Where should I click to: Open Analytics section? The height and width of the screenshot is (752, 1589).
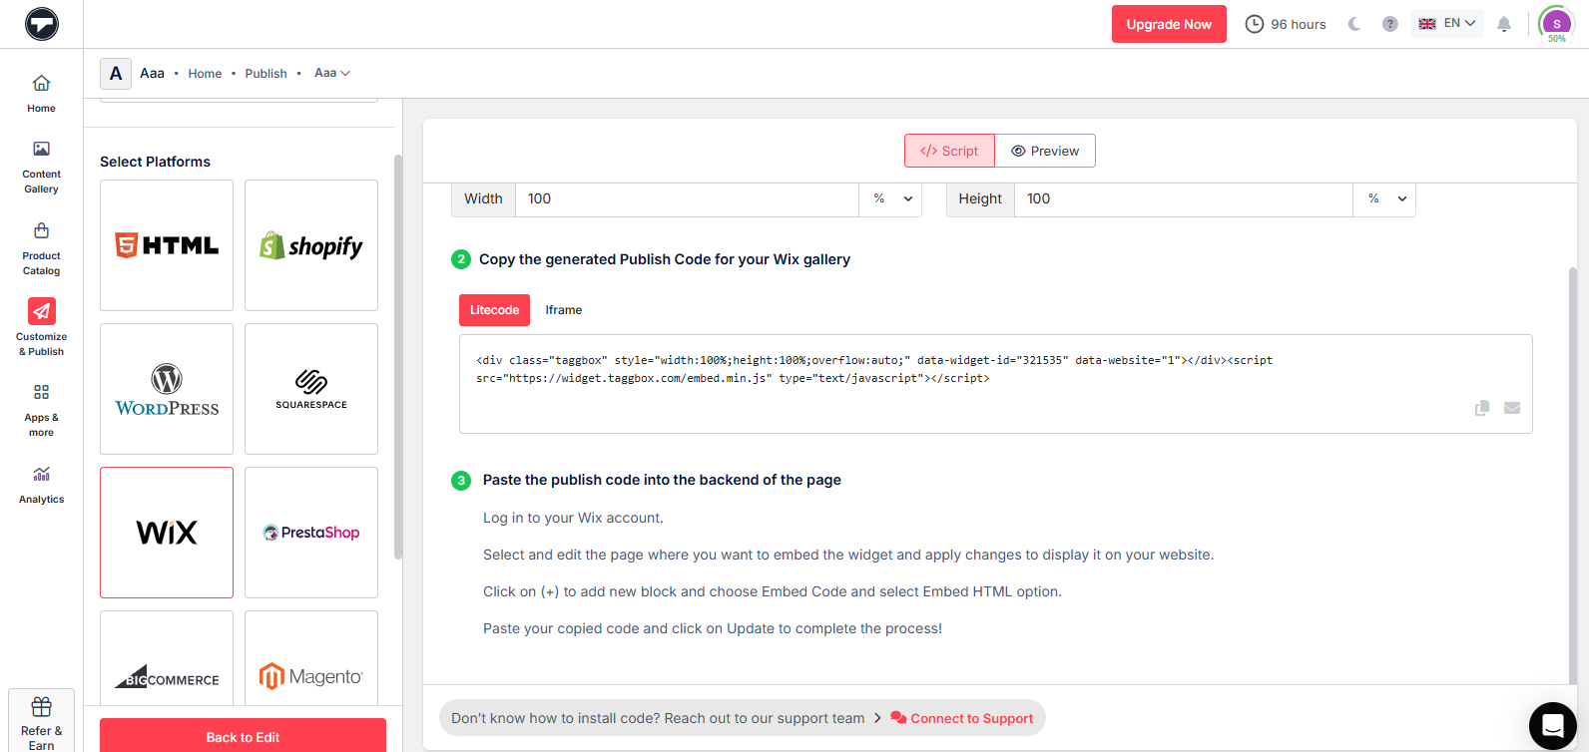pos(41,485)
